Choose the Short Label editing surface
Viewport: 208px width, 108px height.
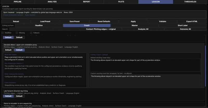click(x=183, y=25)
